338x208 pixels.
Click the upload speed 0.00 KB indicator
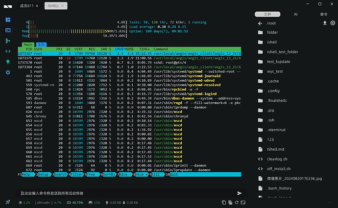[114, 203]
